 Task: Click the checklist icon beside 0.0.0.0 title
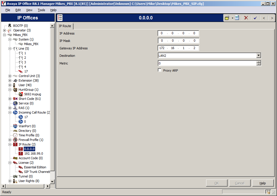60,18
